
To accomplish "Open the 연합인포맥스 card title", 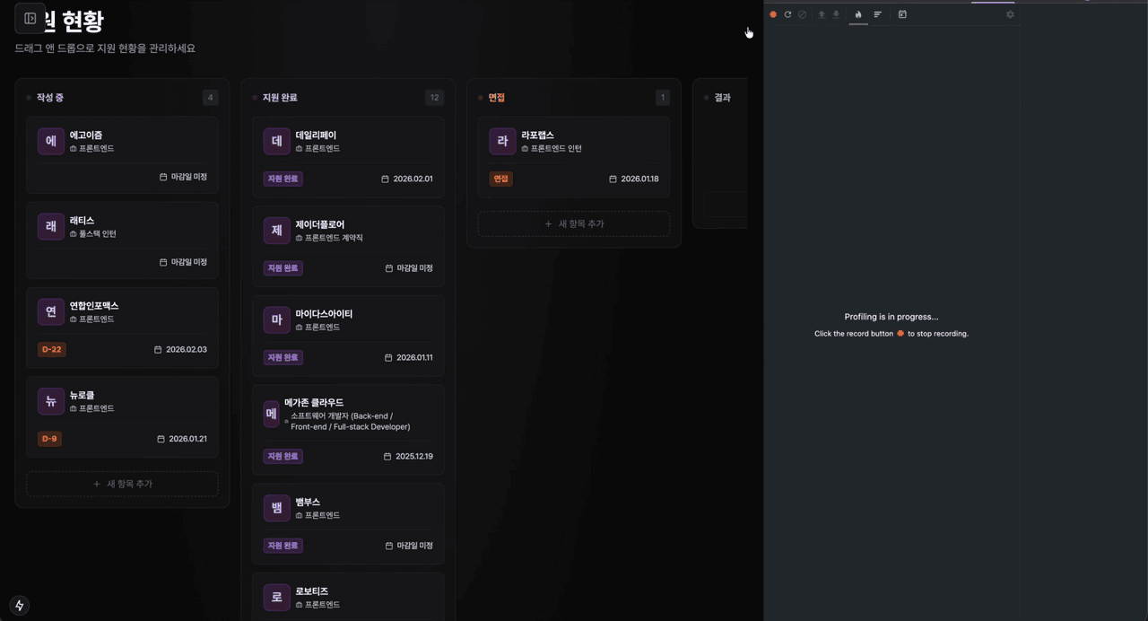I will (94, 306).
